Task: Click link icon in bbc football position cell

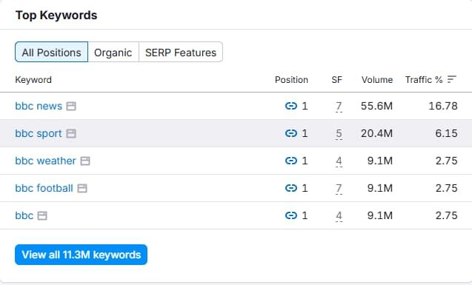Action: (291, 188)
